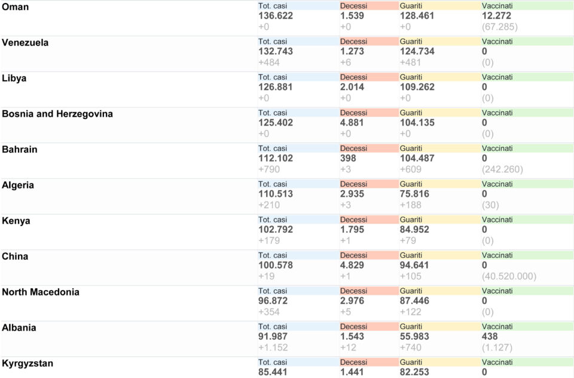
Task: Select Bosnia and Herzegovina entry
Action: coord(57,114)
